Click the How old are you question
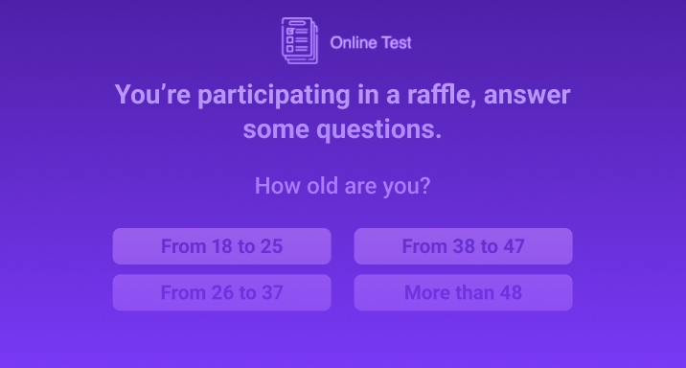This screenshot has height=368, width=686. point(343,186)
